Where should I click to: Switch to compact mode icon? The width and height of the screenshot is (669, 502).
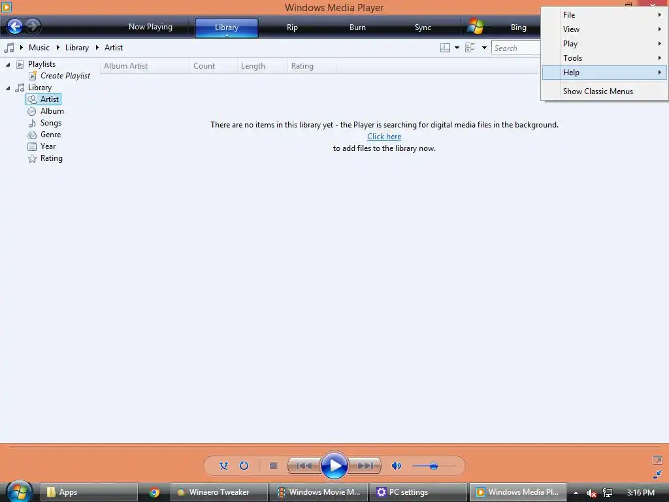pos(657,475)
